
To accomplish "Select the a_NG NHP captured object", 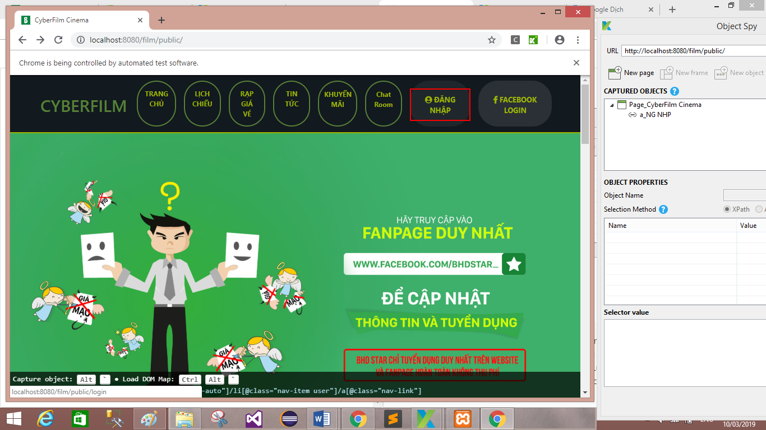I will pos(656,115).
